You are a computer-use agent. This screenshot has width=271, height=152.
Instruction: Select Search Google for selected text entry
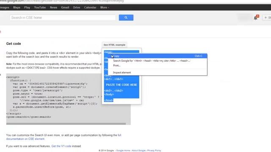(158, 61)
